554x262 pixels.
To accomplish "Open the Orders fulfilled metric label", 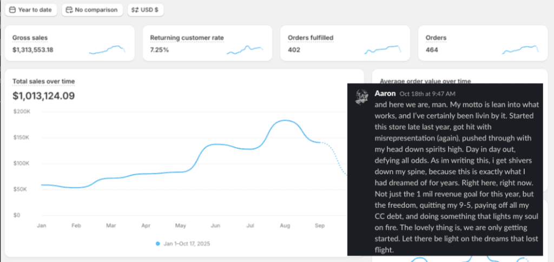I will click(x=310, y=38).
